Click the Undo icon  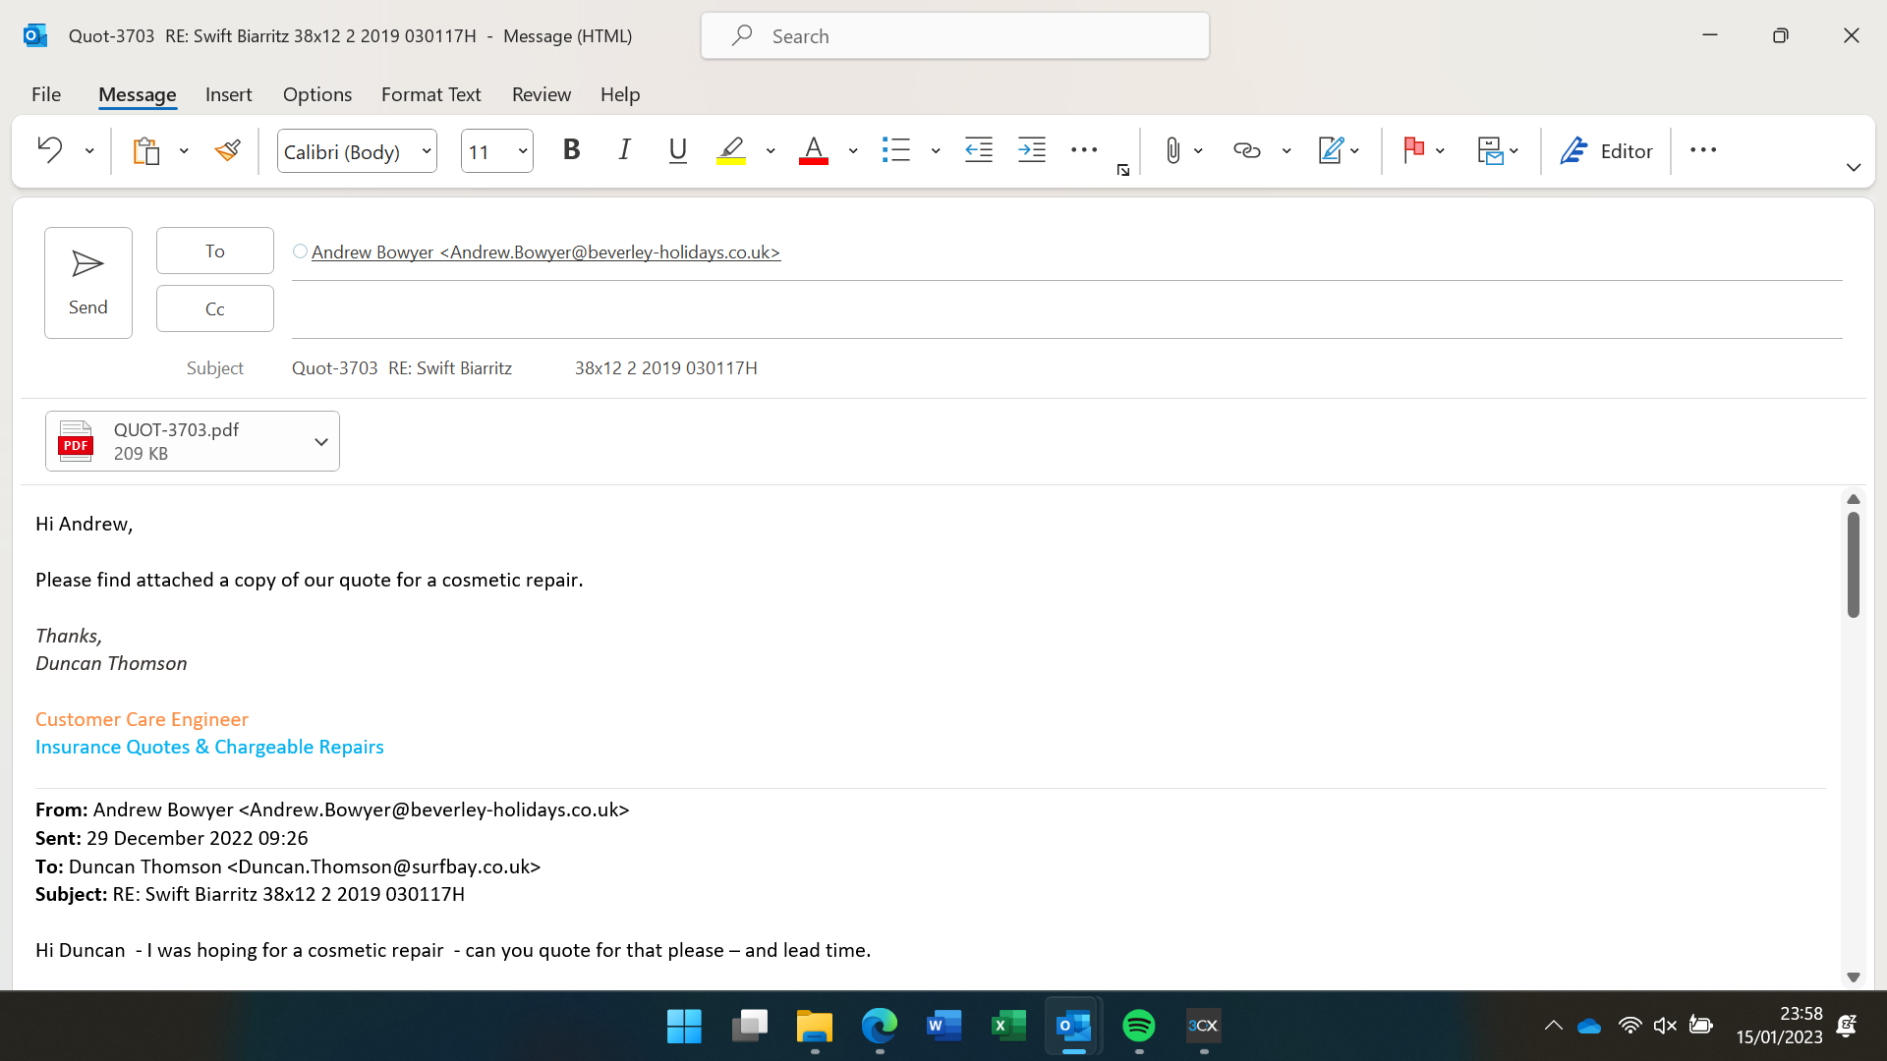[x=49, y=150]
